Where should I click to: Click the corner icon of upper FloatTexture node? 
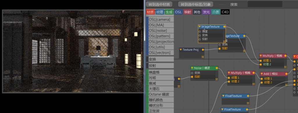[248, 103]
